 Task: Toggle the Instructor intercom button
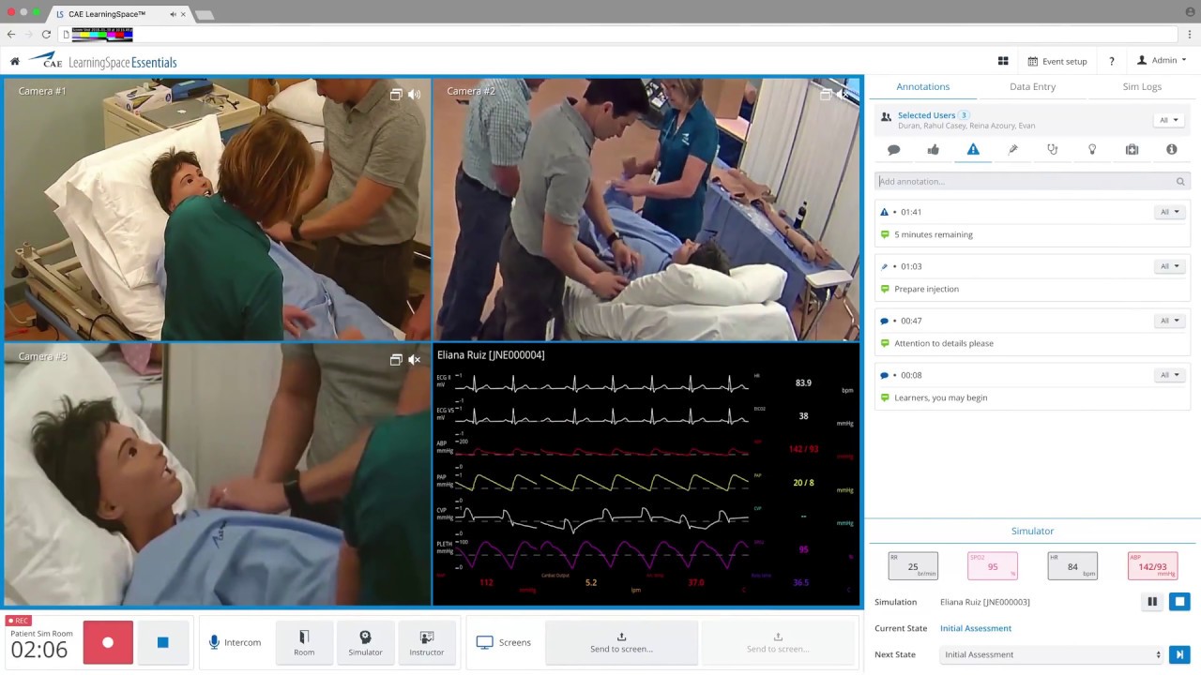pos(427,642)
